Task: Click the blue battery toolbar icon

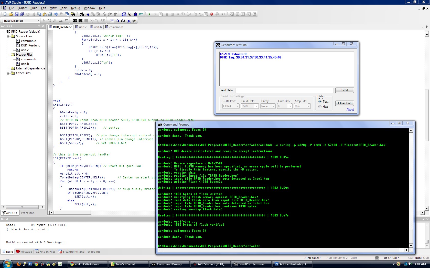Action: (x=135, y=14)
